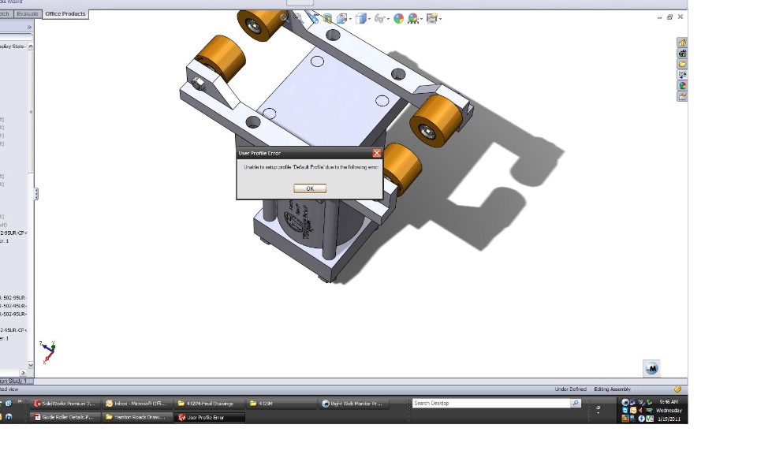Expand the Display Style dropdown arrow
The width and height of the screenshot is (757, 473).
click(369, 19)
